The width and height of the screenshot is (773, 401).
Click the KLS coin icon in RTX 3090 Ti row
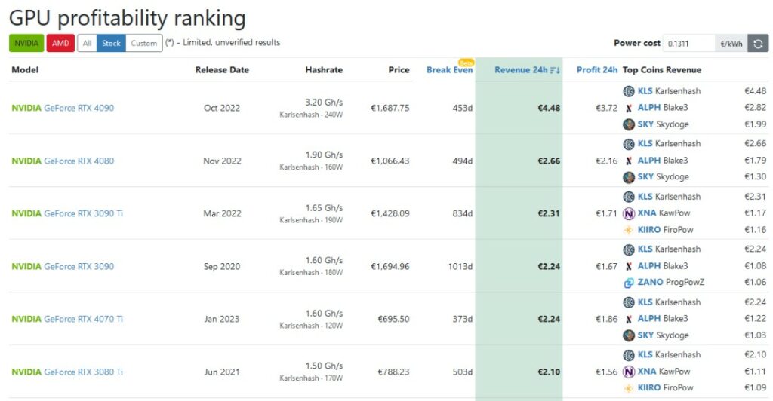coord(629,197)
